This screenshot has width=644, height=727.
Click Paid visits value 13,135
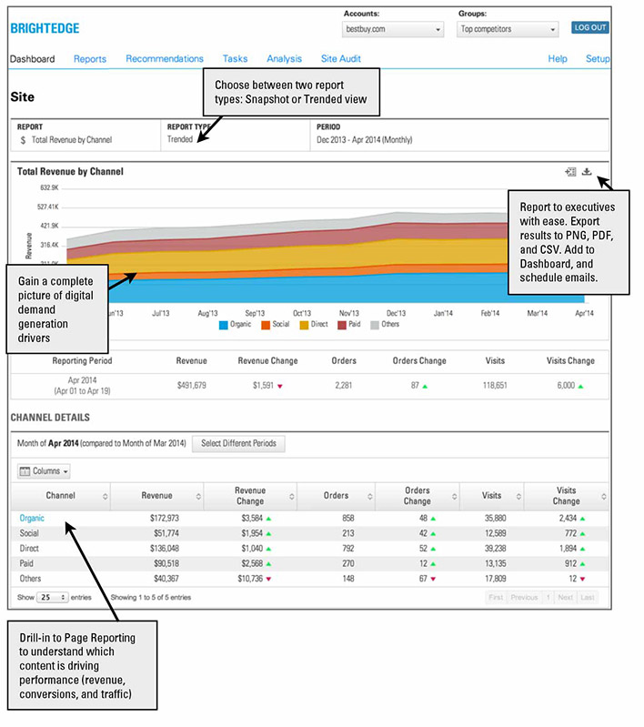[x=495, y=564]
